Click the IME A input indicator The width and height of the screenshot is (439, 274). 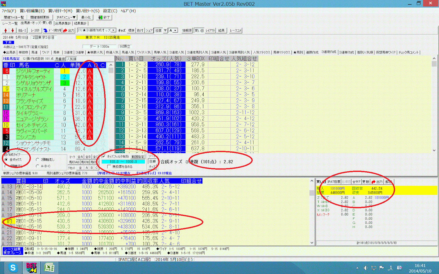(x=390, y=268)
